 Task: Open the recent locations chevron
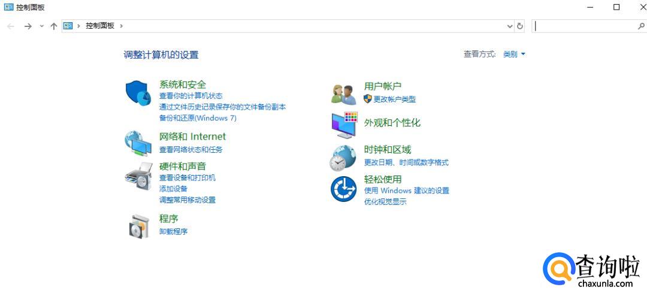[x=41, y=26]
